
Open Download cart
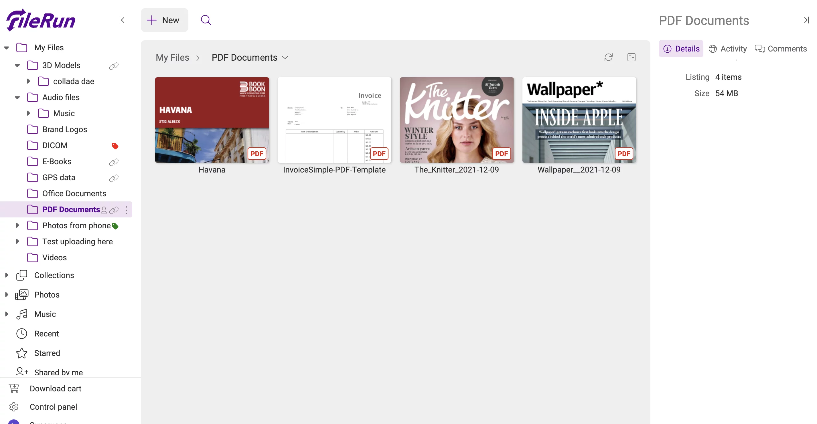[56, 388]
